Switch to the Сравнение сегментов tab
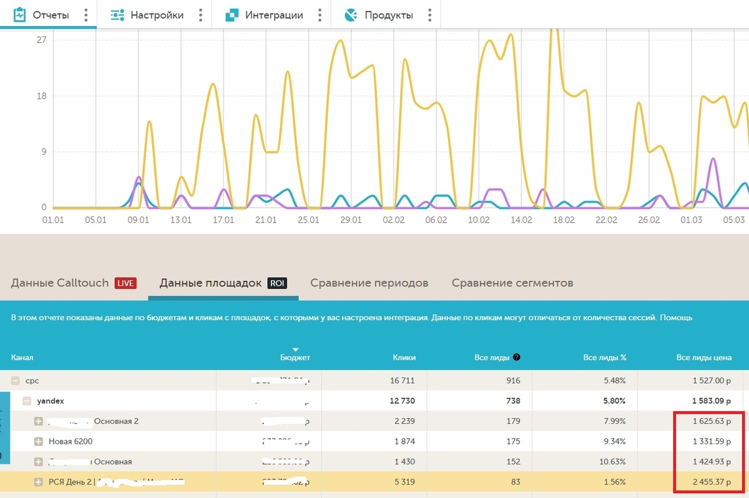Screen dimensions: 749x498 pyautogui.click(x=512, y=283)
